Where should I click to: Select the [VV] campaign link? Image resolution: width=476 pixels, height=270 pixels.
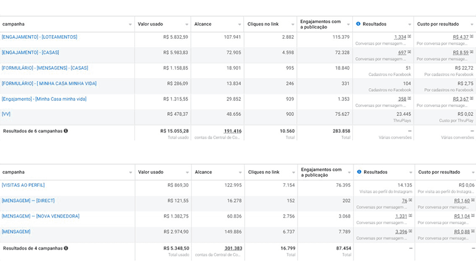click(6, 114)
